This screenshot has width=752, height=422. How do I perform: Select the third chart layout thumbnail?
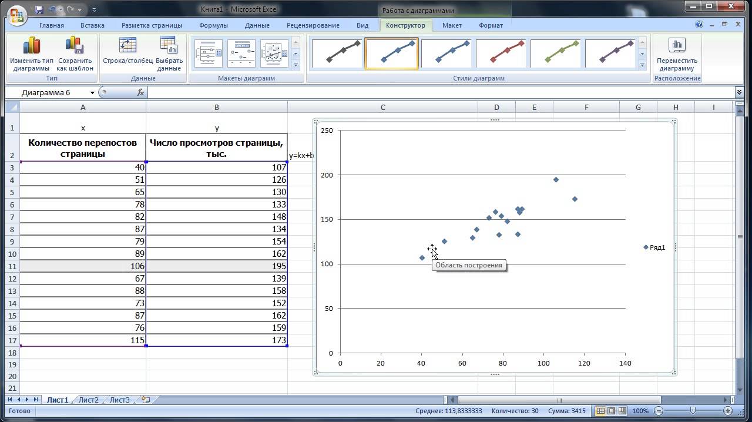click(x=274, y=53)
